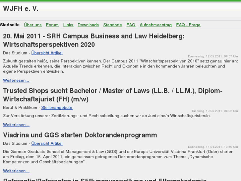
Task: Click the date Donnerstag, 14.04.2011, 13:50 Uhr
Action: point(213,147)
